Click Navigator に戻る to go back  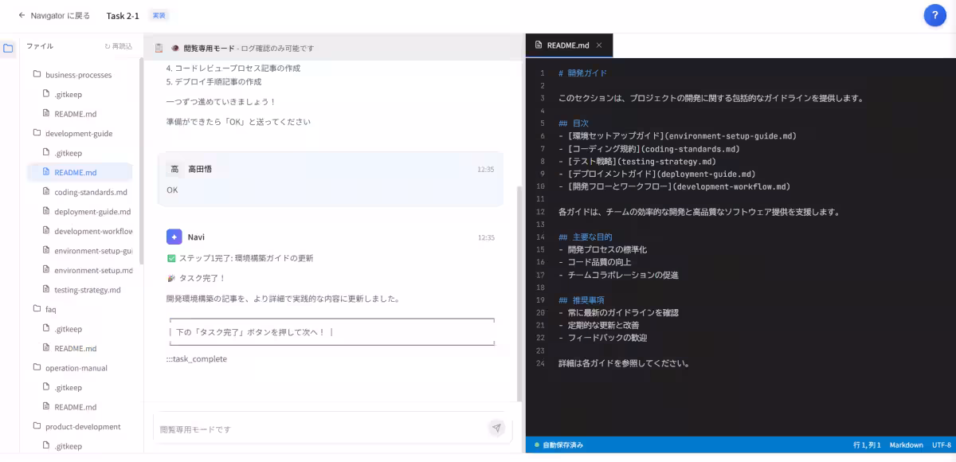tap(53, 15)
